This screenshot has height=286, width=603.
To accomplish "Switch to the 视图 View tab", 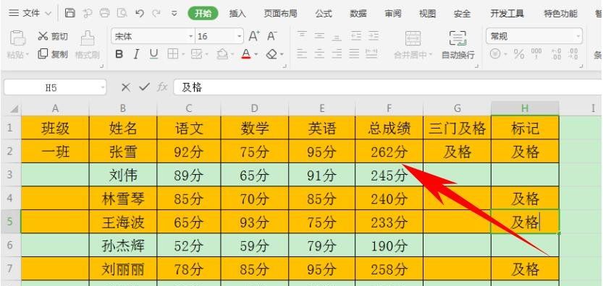I will click(427, 14).
